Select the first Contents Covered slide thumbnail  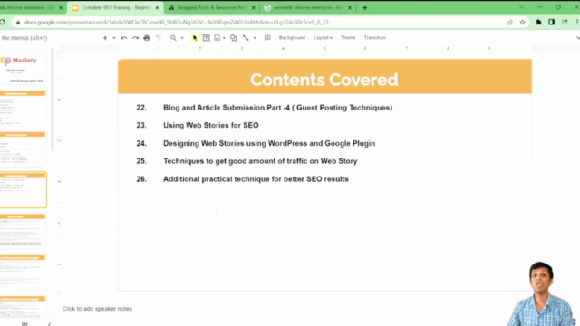point(23,108)
